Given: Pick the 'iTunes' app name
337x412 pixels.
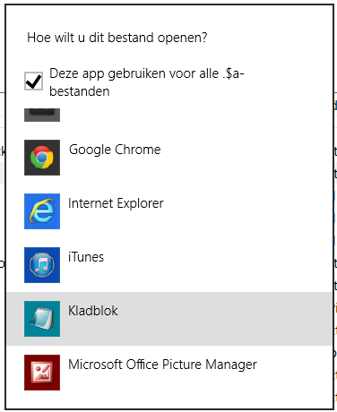Looking at the screenshot, I should (x=86, y=257).
